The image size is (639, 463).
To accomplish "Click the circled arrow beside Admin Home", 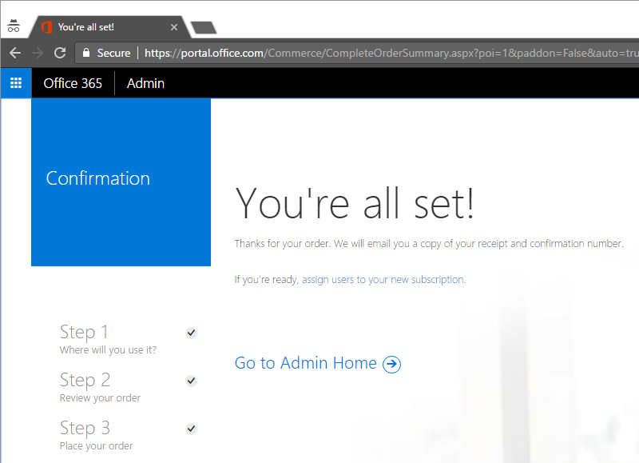I will 391,364.
